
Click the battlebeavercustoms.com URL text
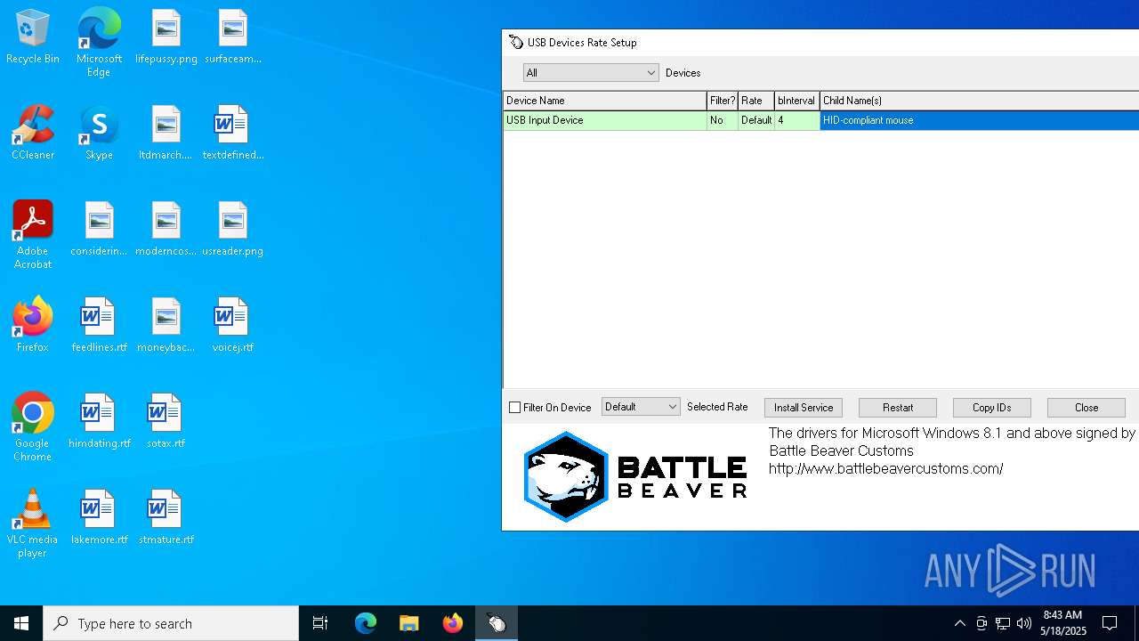coord(886,468)
